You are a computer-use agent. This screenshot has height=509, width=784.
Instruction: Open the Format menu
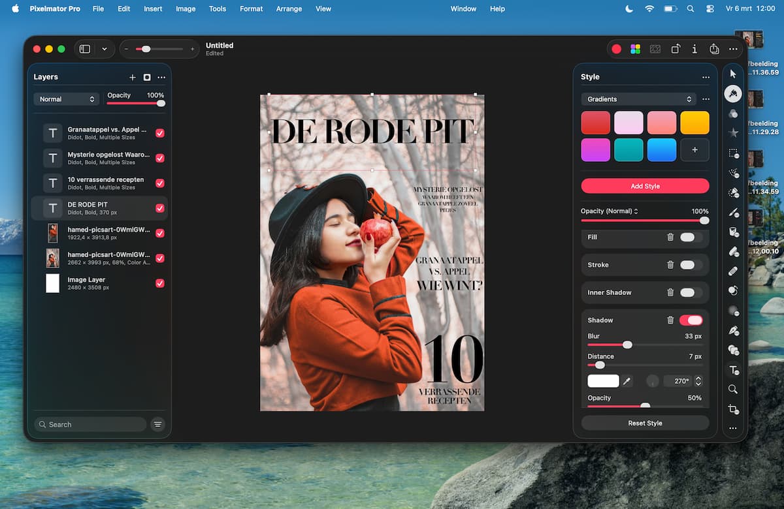[251, 9]
